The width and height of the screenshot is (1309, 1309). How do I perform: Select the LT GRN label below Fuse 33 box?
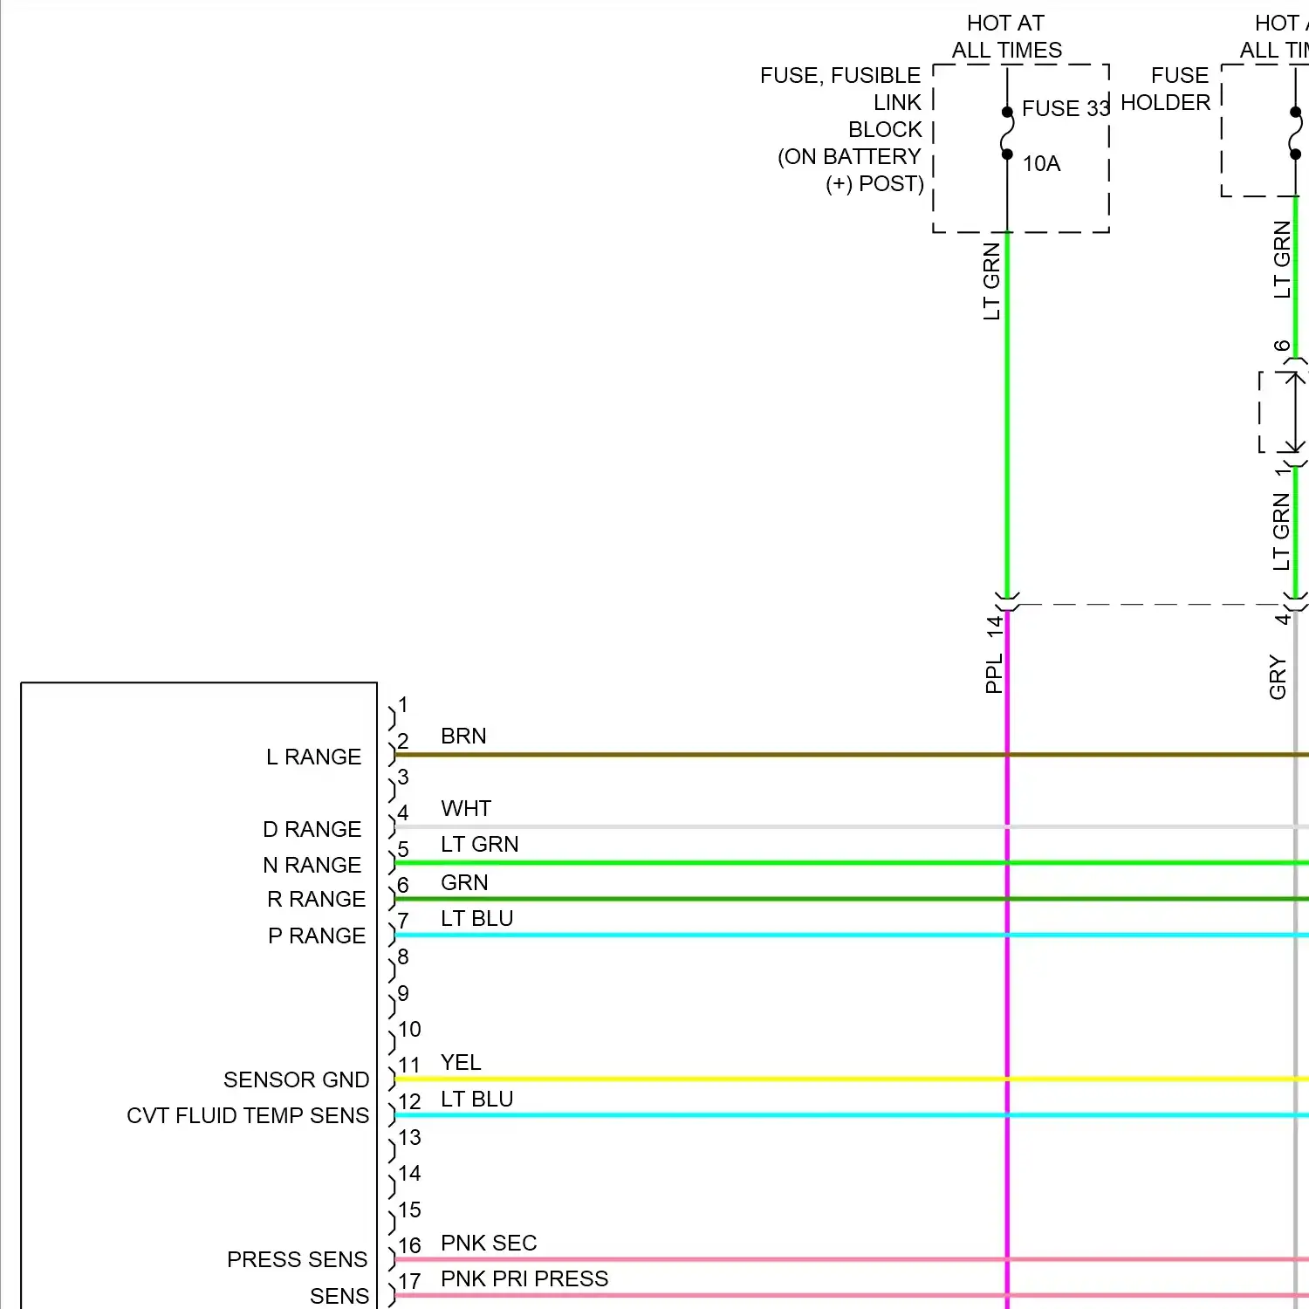[992, 282]
